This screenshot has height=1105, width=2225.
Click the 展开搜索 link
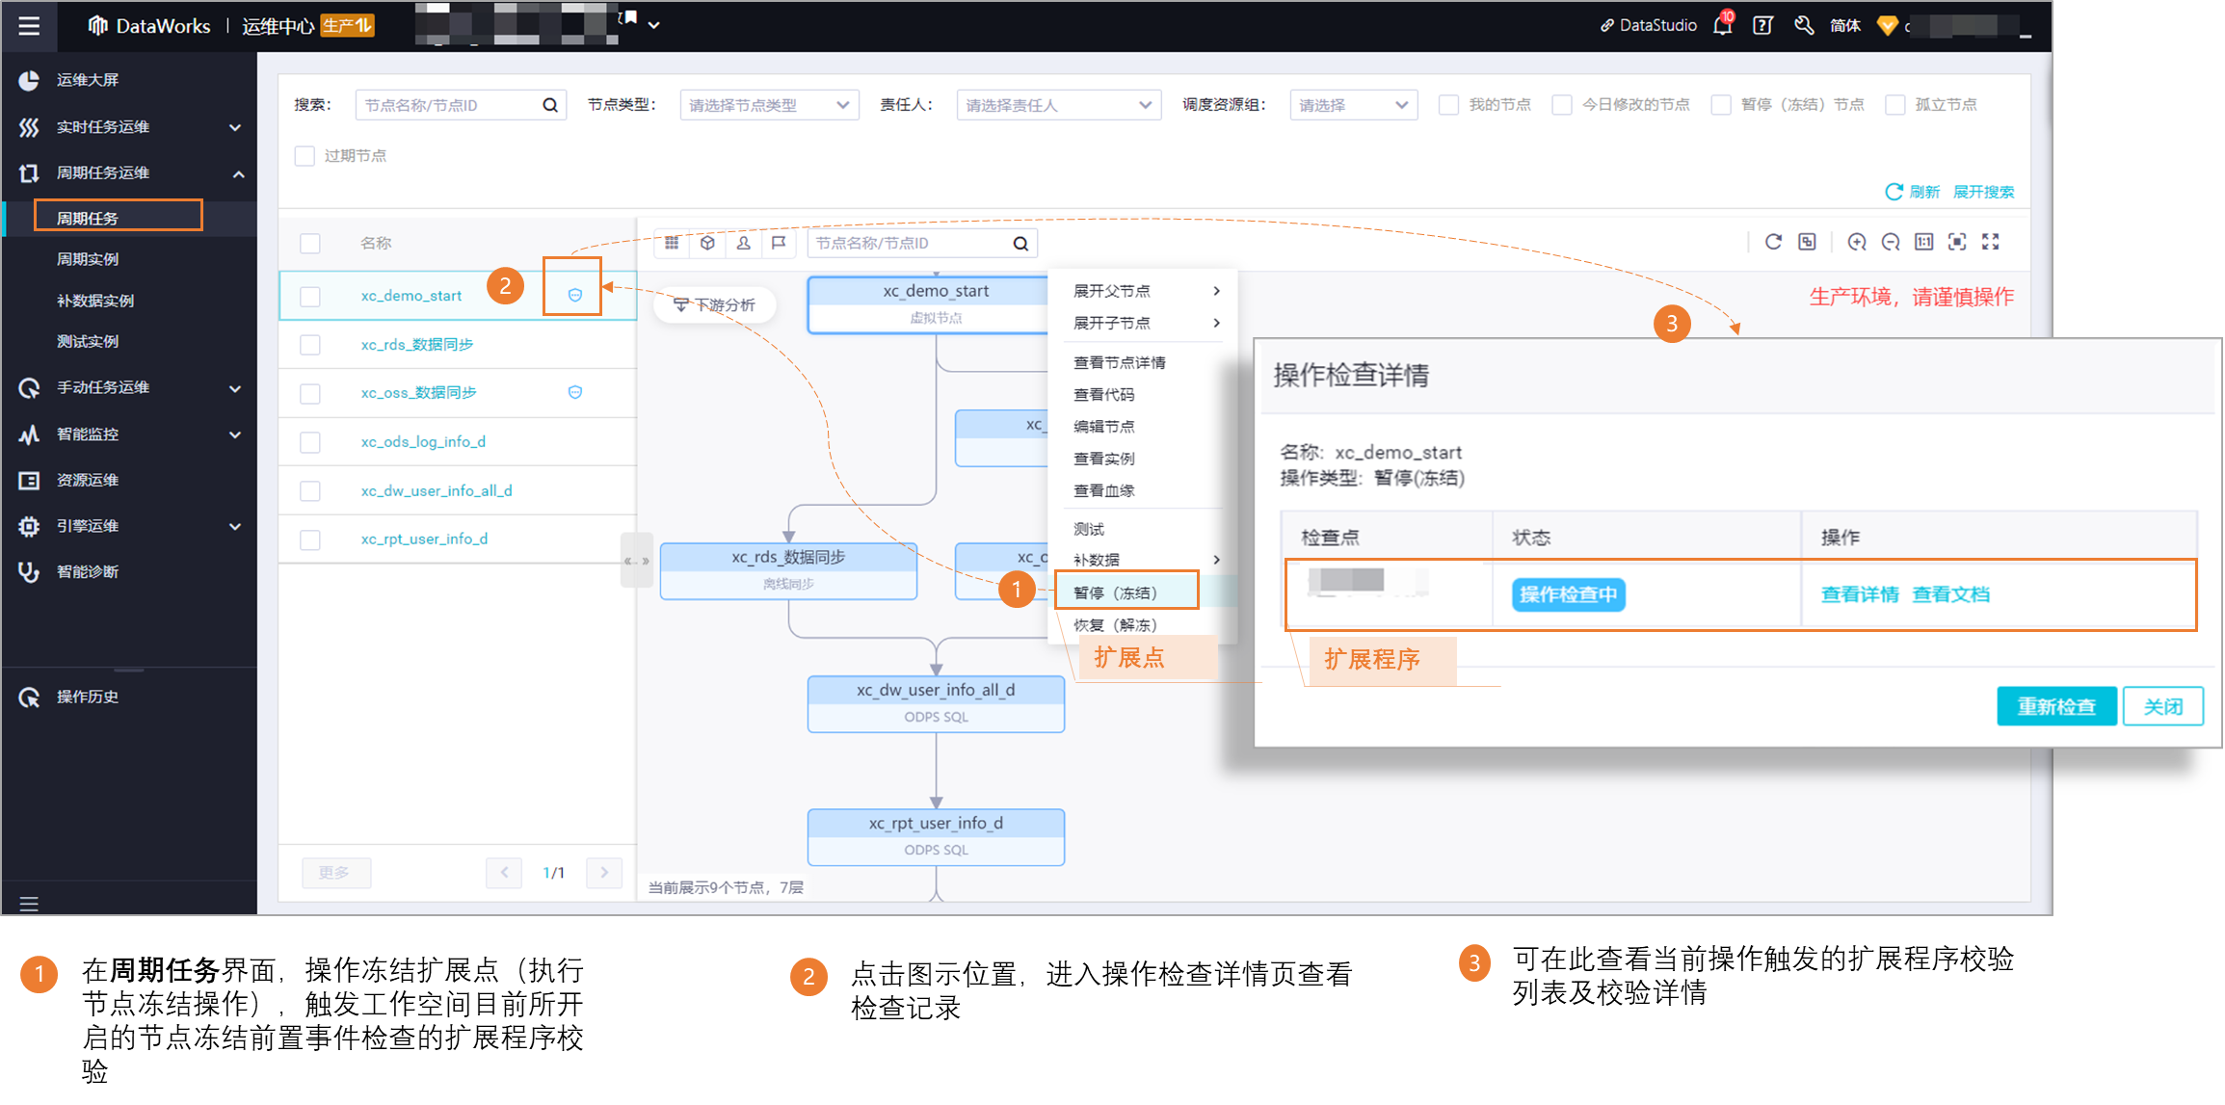point(1983,192)
